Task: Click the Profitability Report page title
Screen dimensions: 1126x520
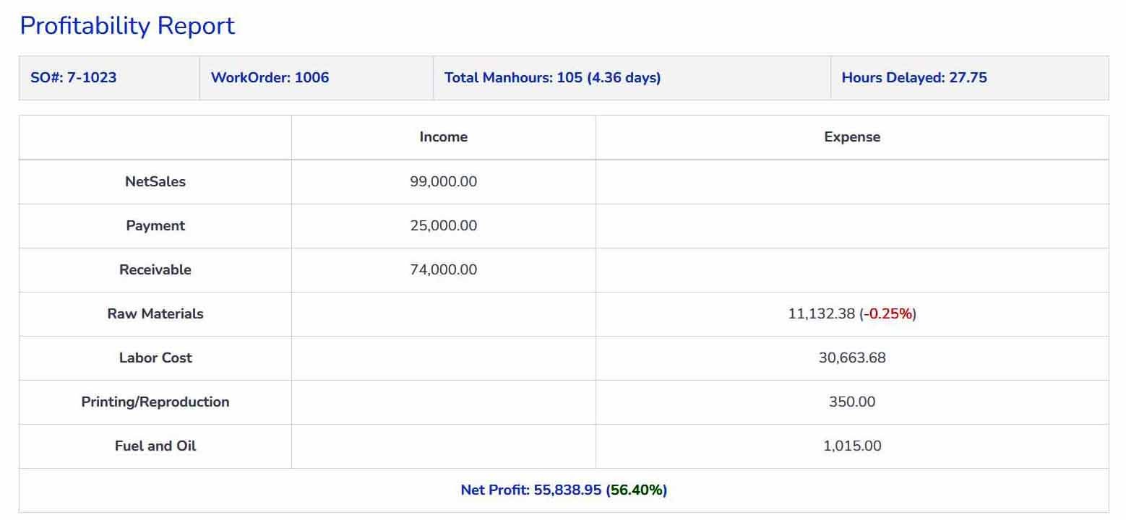Action: point(127,26)
